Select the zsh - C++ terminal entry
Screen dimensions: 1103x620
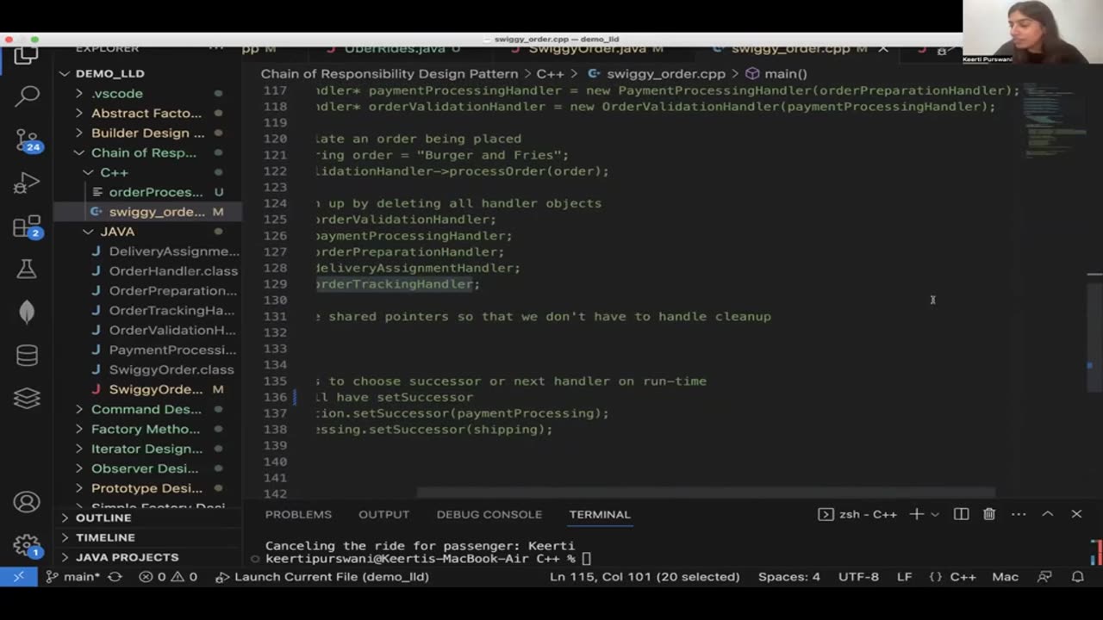(858, 514)
